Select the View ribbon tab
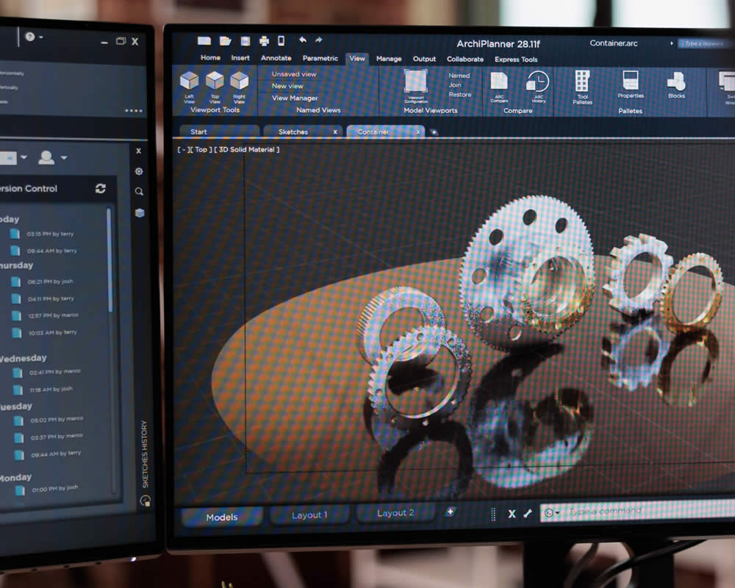Screen dimensions: 735x588 click(x=356, y=59)
